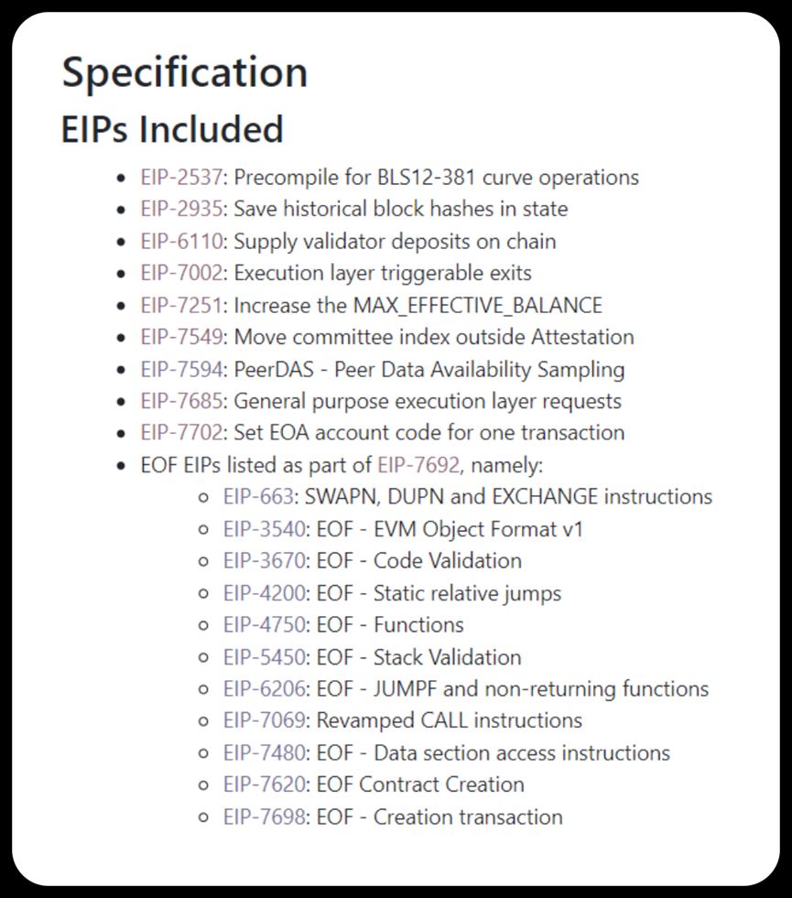The image size is (792, 898).
Task: Open the EIP-7692 EOF meta link
Action: [418, 465]
